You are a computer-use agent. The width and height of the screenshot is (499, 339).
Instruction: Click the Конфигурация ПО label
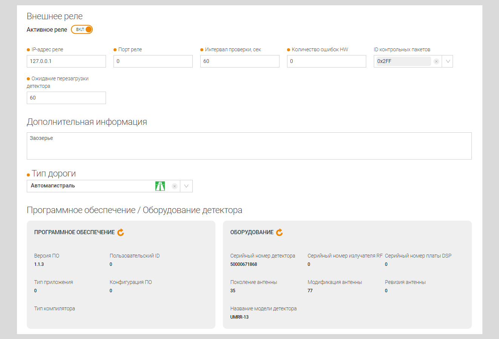(131, 282)
